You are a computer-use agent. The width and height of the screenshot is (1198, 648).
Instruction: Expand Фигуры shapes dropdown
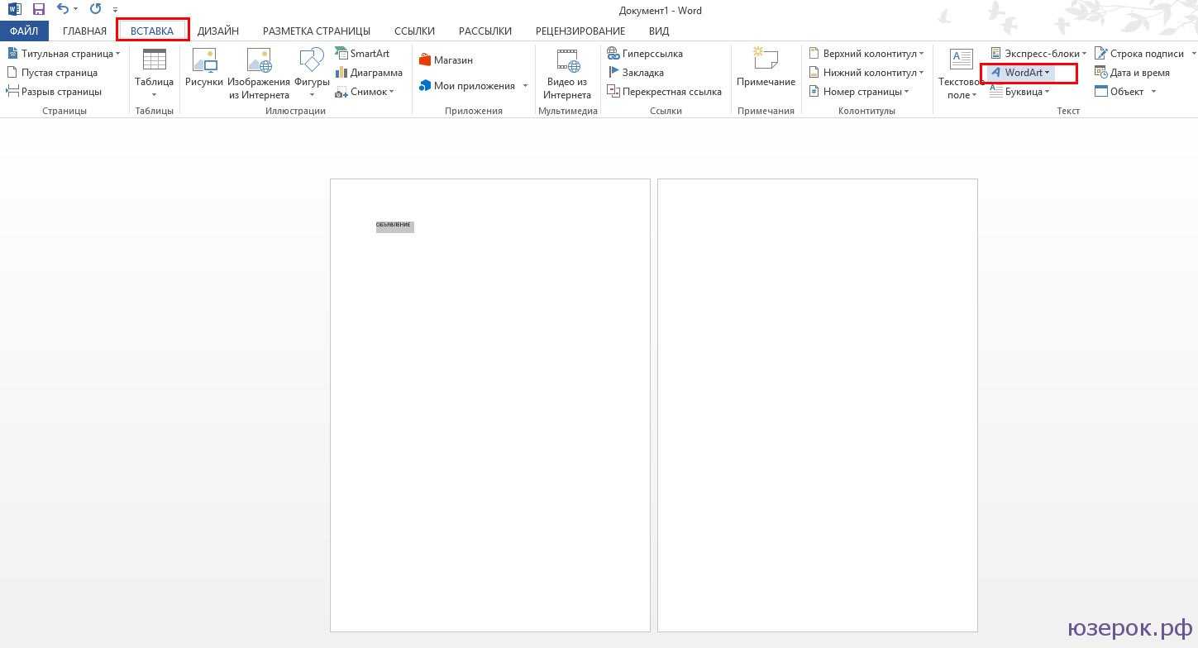tap(312, 94)
